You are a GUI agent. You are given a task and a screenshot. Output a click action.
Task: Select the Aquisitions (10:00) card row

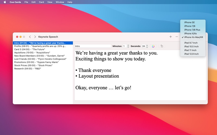coord(43,52)
